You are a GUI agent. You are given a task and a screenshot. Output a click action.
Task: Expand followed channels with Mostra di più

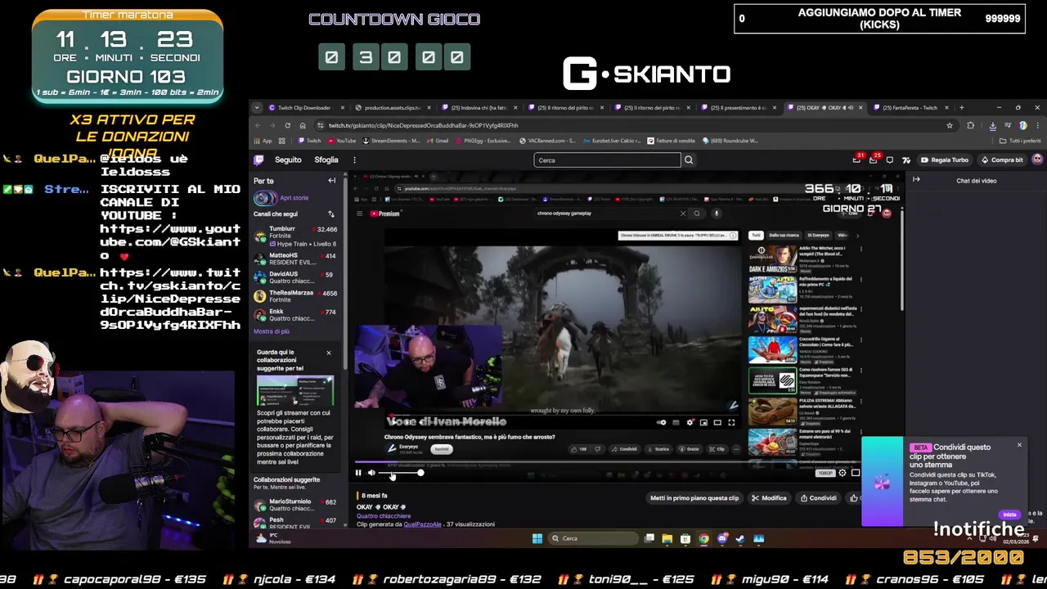(272, 331)
